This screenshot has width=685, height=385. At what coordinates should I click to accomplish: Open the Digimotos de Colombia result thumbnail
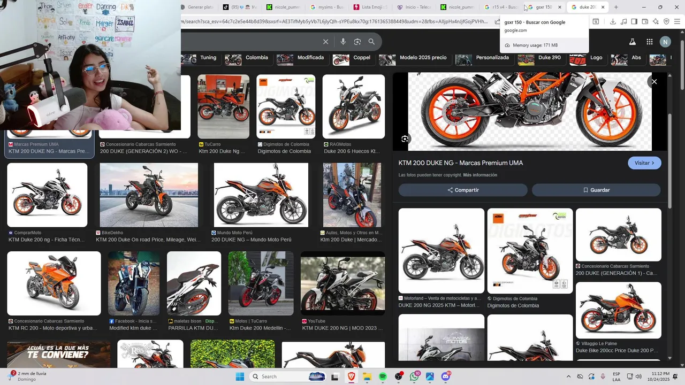[286, 106]
